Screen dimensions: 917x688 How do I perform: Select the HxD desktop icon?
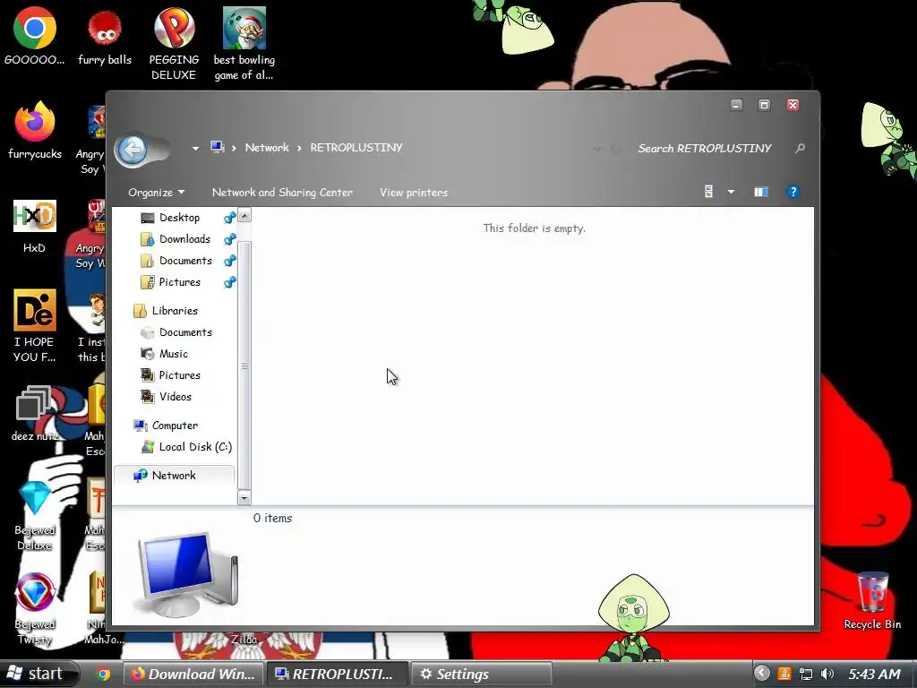(x=35, y=226)
